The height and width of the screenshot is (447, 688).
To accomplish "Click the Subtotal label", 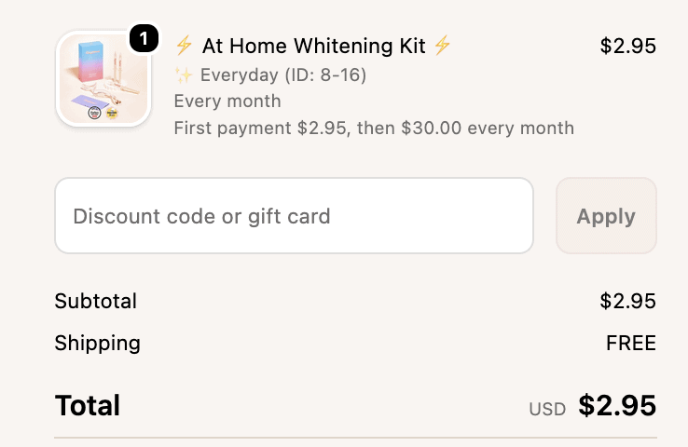I will (96, 301).
